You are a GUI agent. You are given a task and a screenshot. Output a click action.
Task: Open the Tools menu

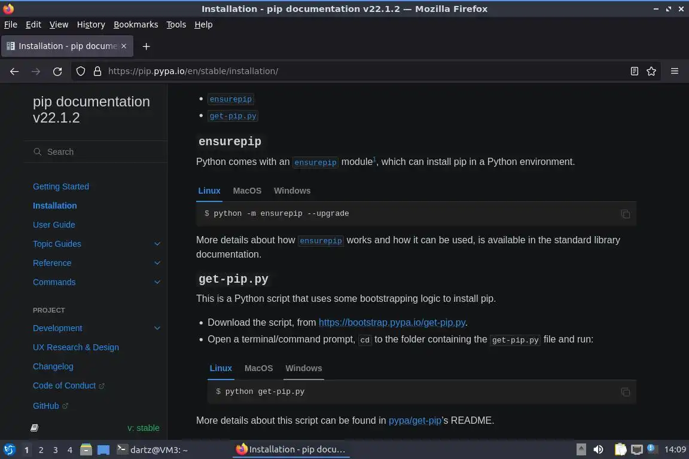pos(176,25)
